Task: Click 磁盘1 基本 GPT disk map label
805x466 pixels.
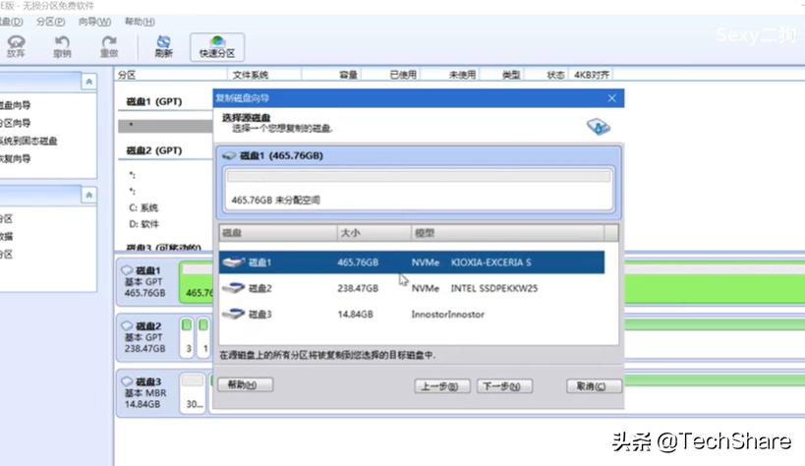Action: (x=144, y=281)
